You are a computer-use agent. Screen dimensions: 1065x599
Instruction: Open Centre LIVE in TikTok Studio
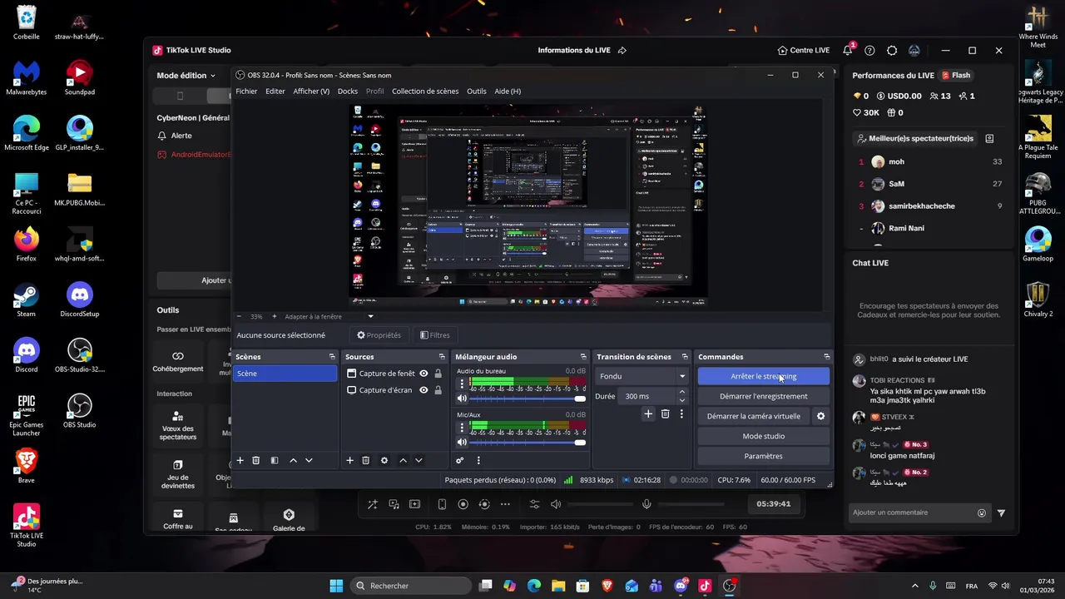(x=804, y=50)
